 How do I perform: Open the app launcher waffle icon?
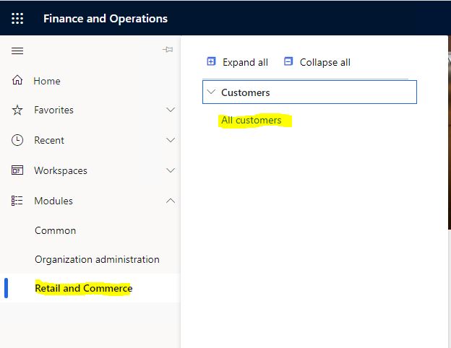coord(17,18)
